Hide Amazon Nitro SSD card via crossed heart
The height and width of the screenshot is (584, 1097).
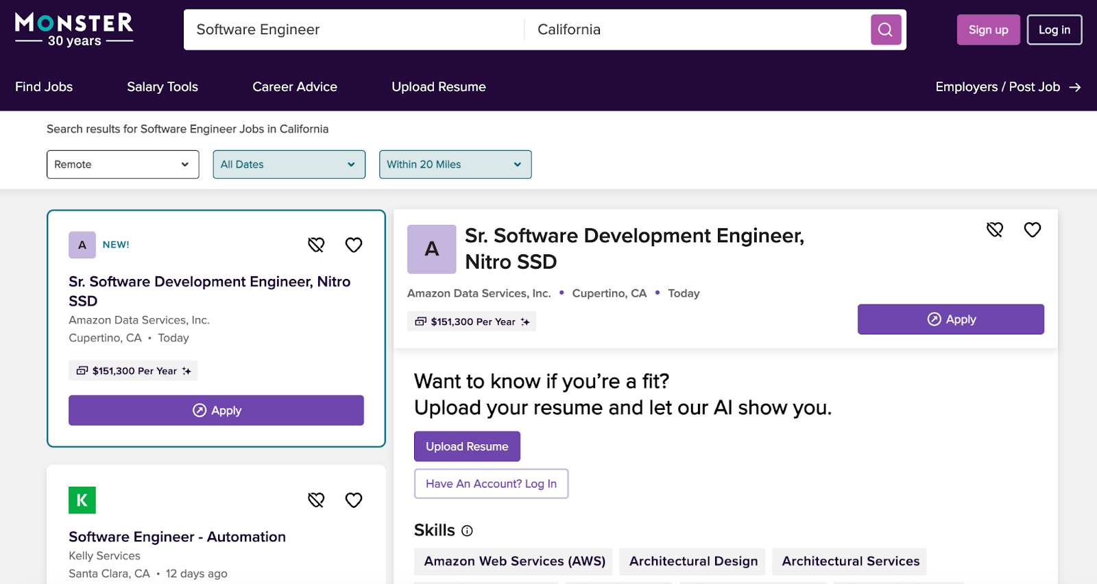pyautogui.click(x=316, y=245)
